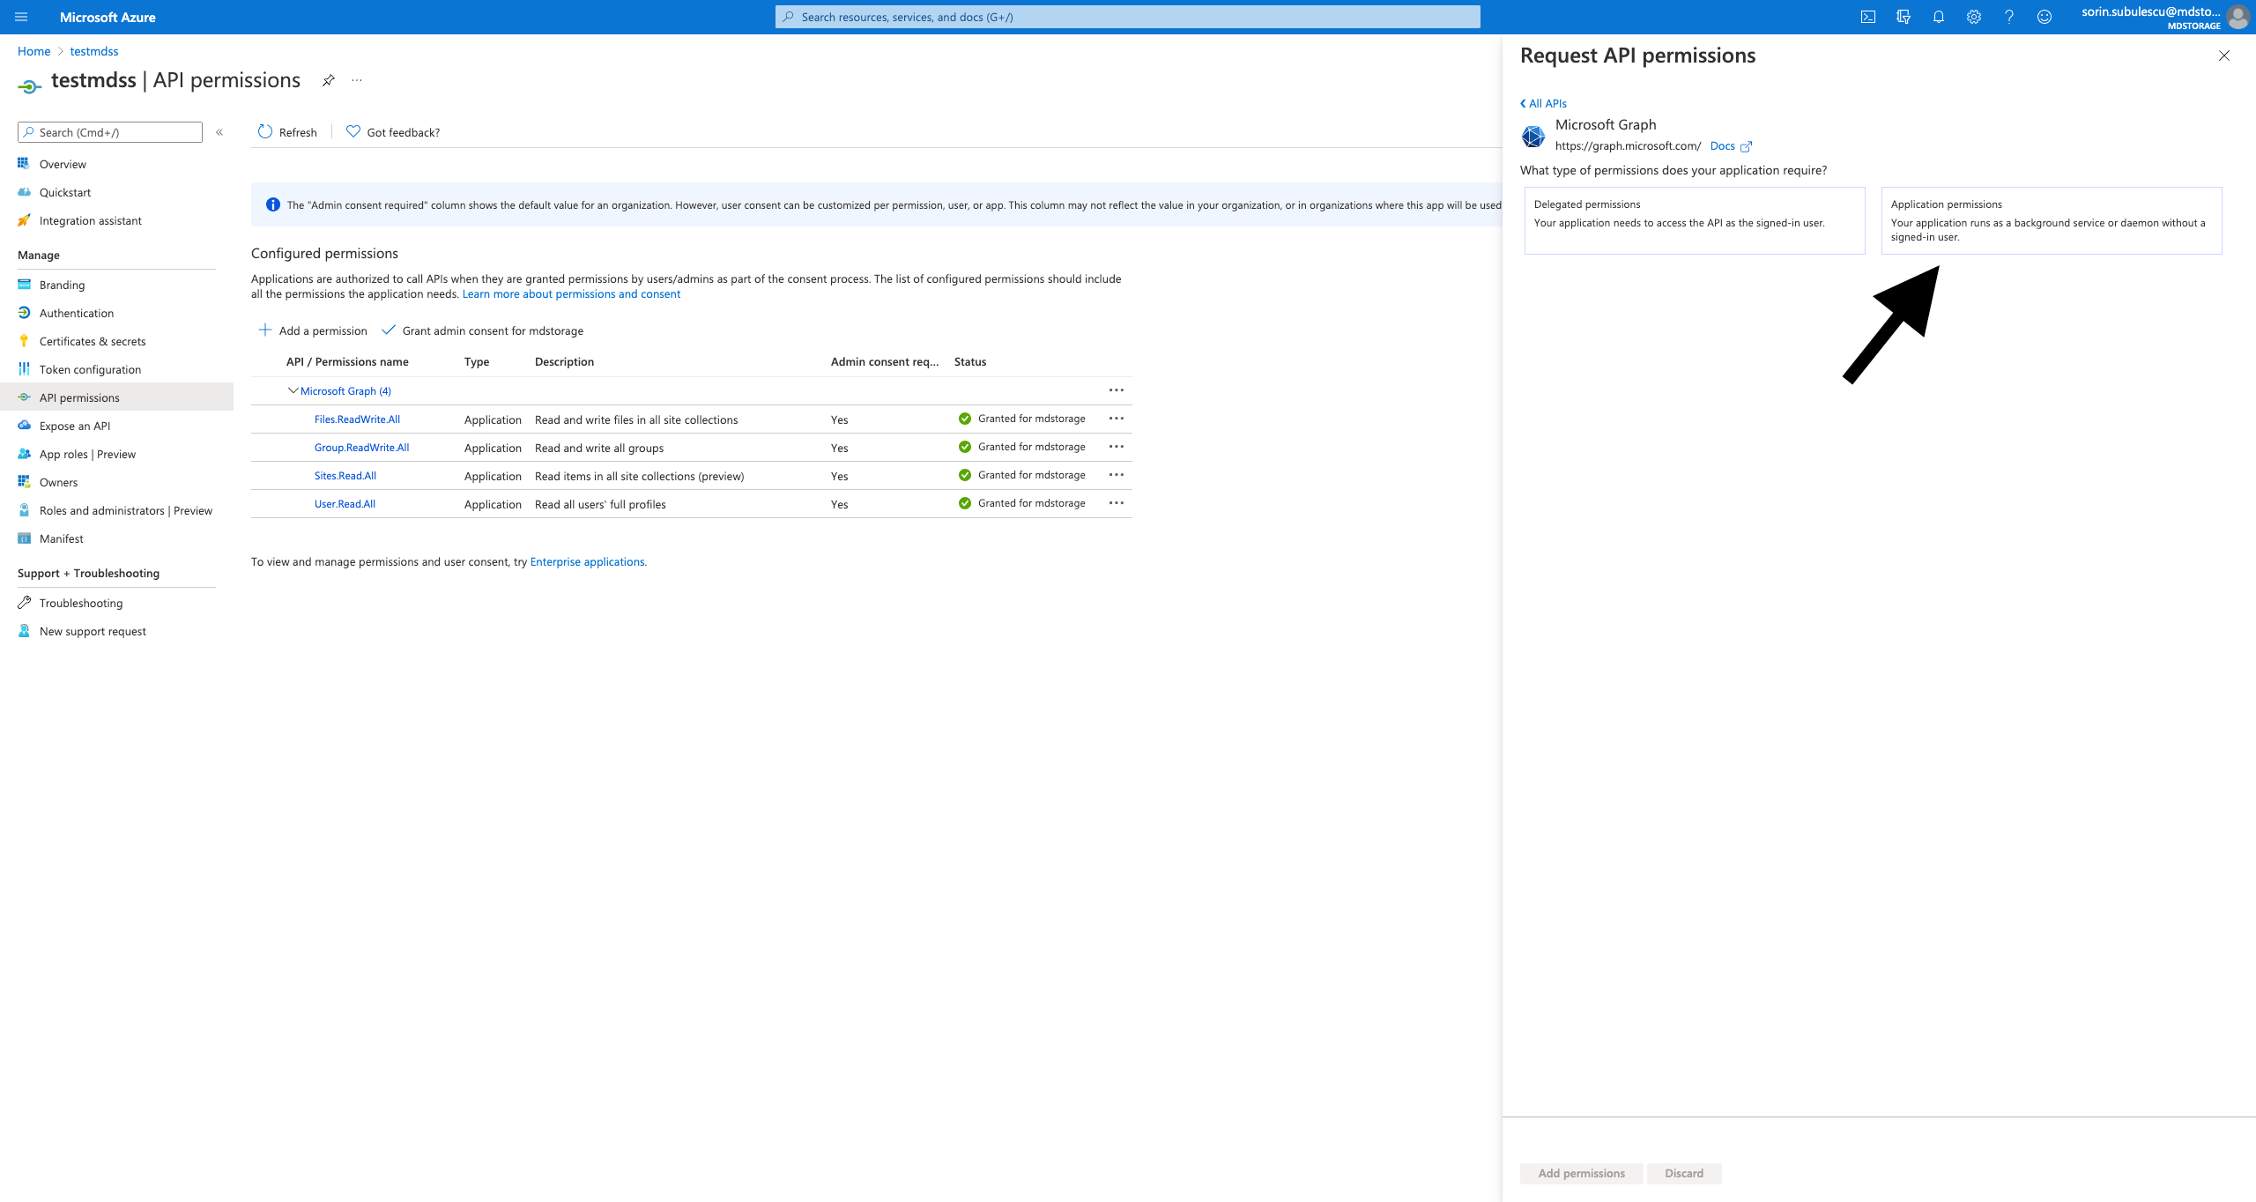The image size is (2256, 1202).
Task: Select API permissions menu item
Action: (116, 397)
